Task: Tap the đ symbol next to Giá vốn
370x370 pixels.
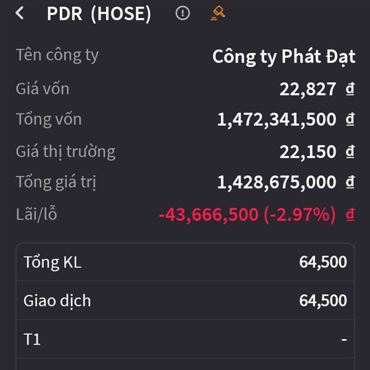Action: [350, 89]
